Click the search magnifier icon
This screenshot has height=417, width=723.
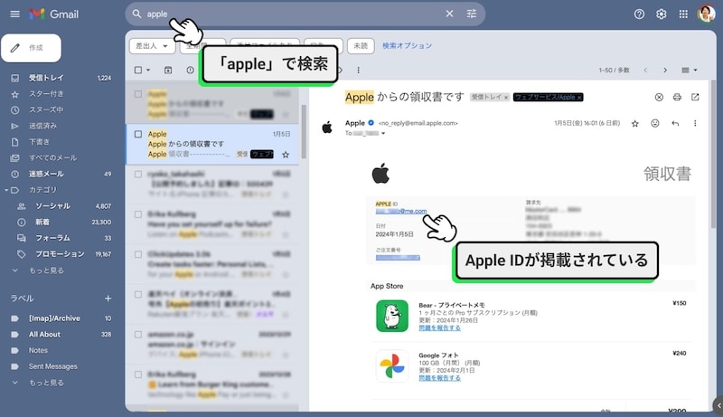coord(137,14)
